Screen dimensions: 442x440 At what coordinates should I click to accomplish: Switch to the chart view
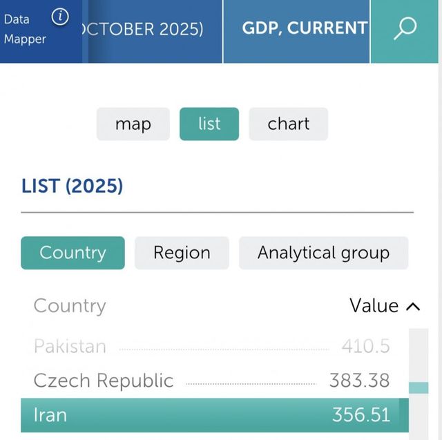(288, 124)
